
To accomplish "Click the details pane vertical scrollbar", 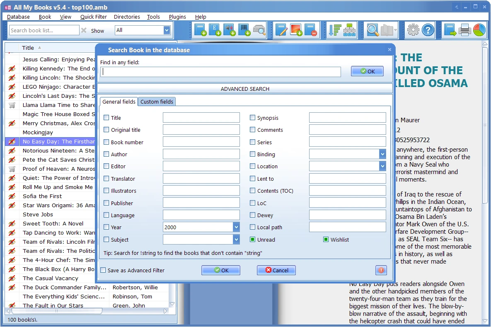I will coord(485,125).
